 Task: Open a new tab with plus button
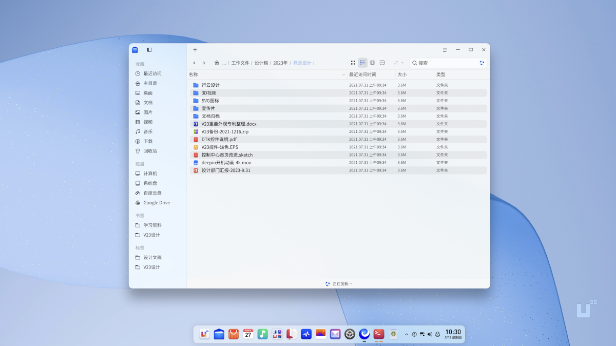[195, 50]
